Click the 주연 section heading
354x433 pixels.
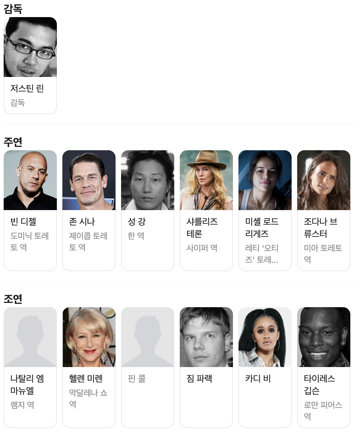click(x=13, y=142)
